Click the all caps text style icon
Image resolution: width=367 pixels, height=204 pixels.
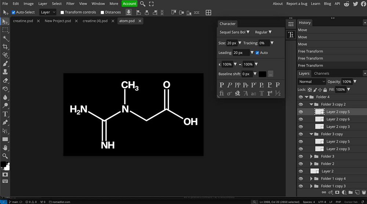tap(237, 85)
